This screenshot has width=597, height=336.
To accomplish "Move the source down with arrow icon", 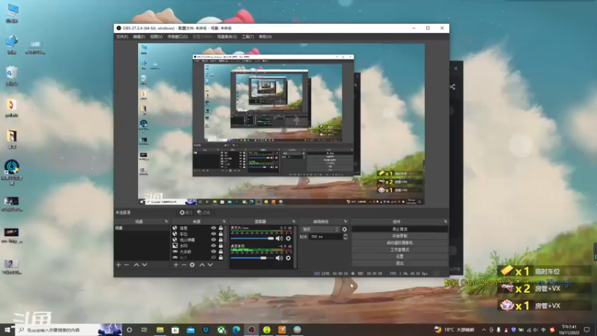I will point(210,265).
